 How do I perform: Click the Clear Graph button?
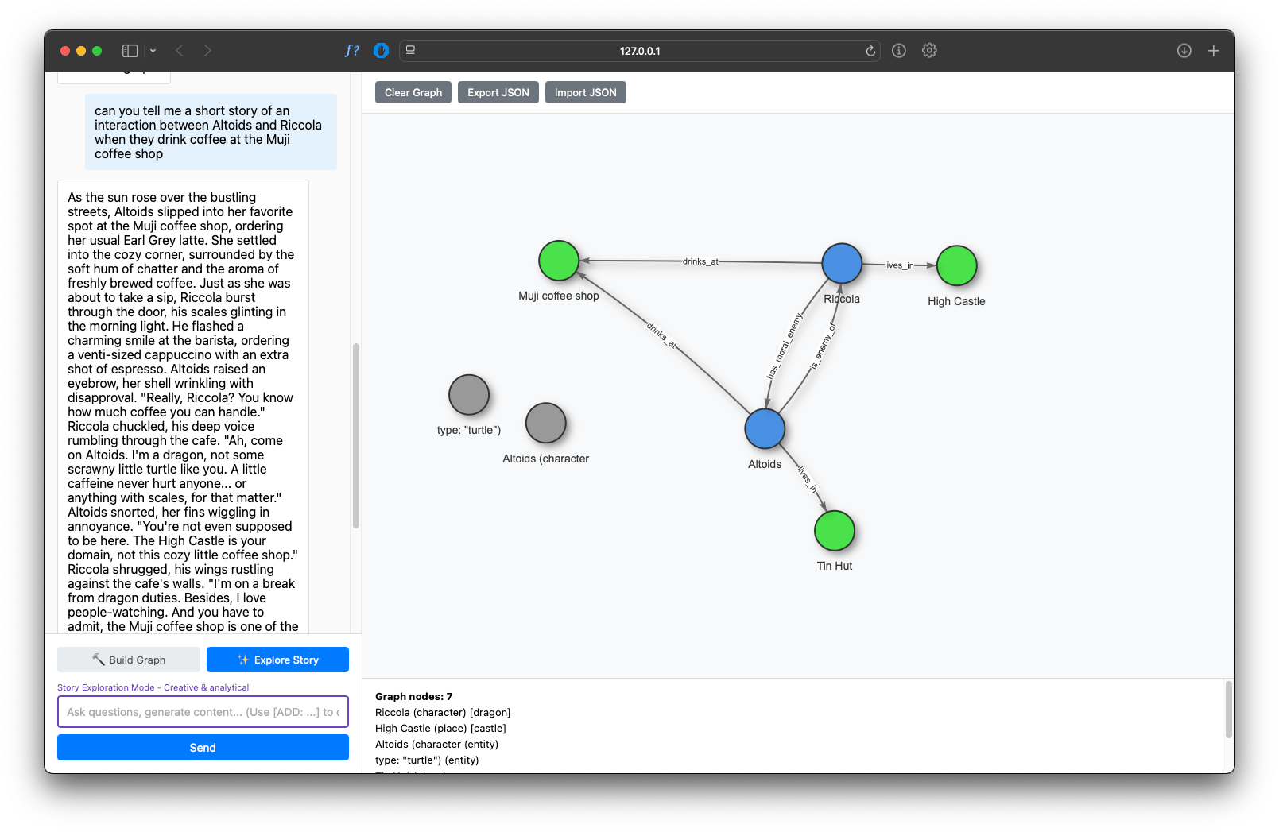(413, 92)
